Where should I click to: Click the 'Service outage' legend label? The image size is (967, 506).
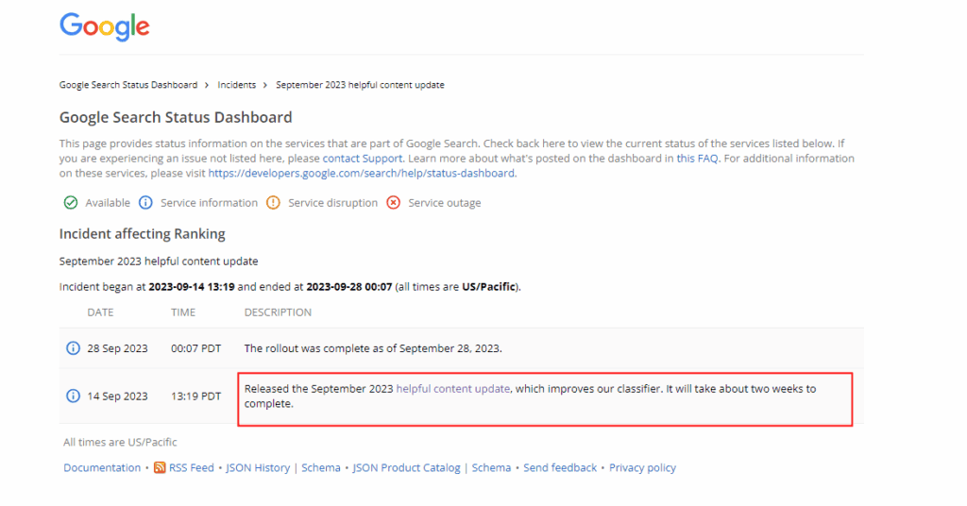pyautogui.click(x=445, y=203)
